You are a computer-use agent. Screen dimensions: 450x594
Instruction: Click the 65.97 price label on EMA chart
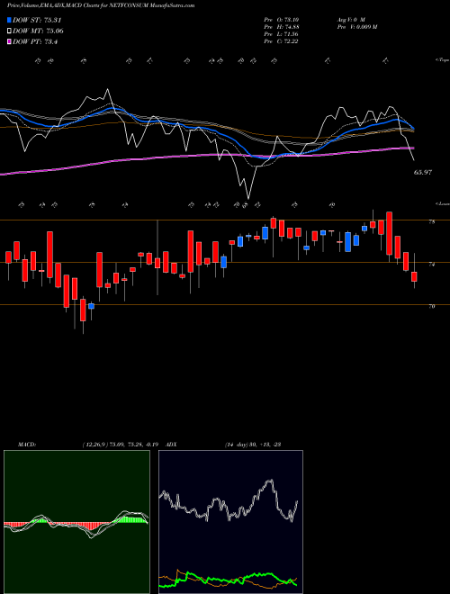[x=423, y=173]
